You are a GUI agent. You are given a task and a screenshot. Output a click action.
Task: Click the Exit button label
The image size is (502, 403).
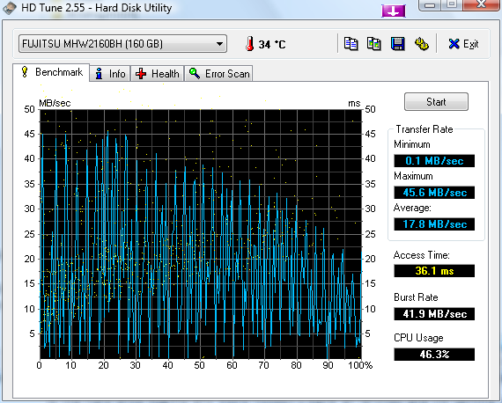click(x=470, y=44)
